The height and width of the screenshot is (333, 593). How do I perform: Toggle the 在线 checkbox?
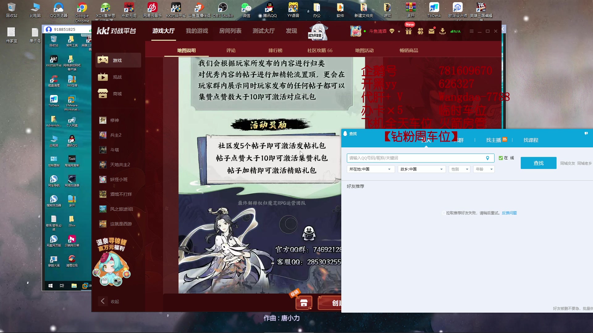(x=501, y=158)
